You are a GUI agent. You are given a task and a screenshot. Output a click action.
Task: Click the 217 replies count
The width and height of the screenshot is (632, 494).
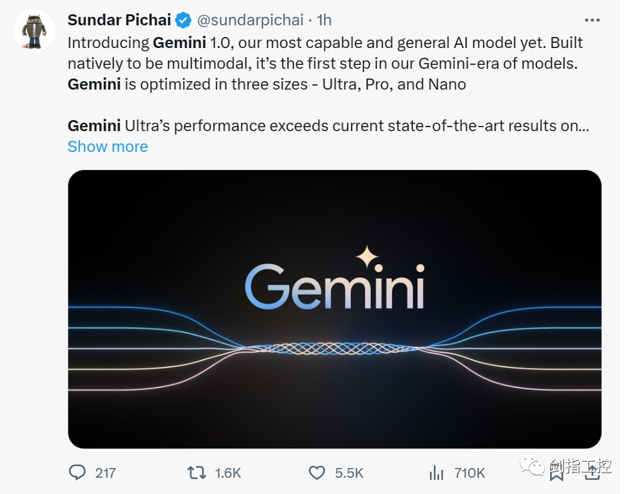pos(105,473)
